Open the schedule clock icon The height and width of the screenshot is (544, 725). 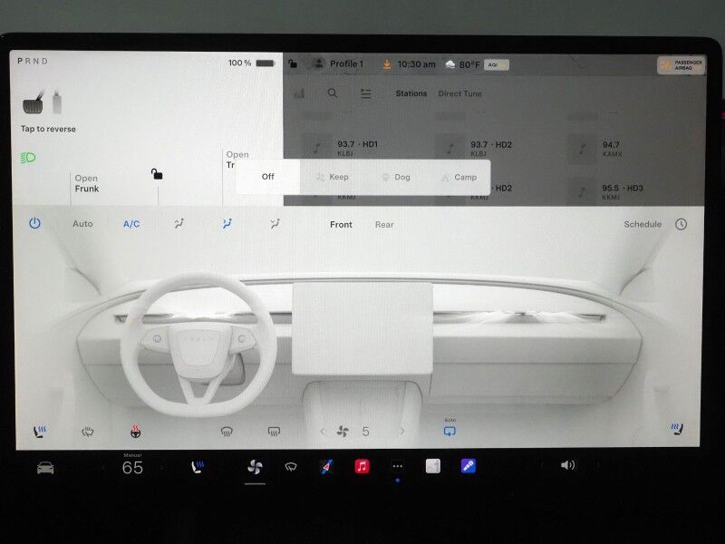[681, 224]
